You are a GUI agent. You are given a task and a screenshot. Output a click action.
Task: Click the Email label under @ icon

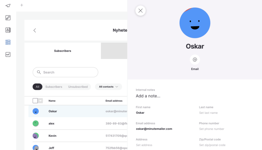[195, 69]
